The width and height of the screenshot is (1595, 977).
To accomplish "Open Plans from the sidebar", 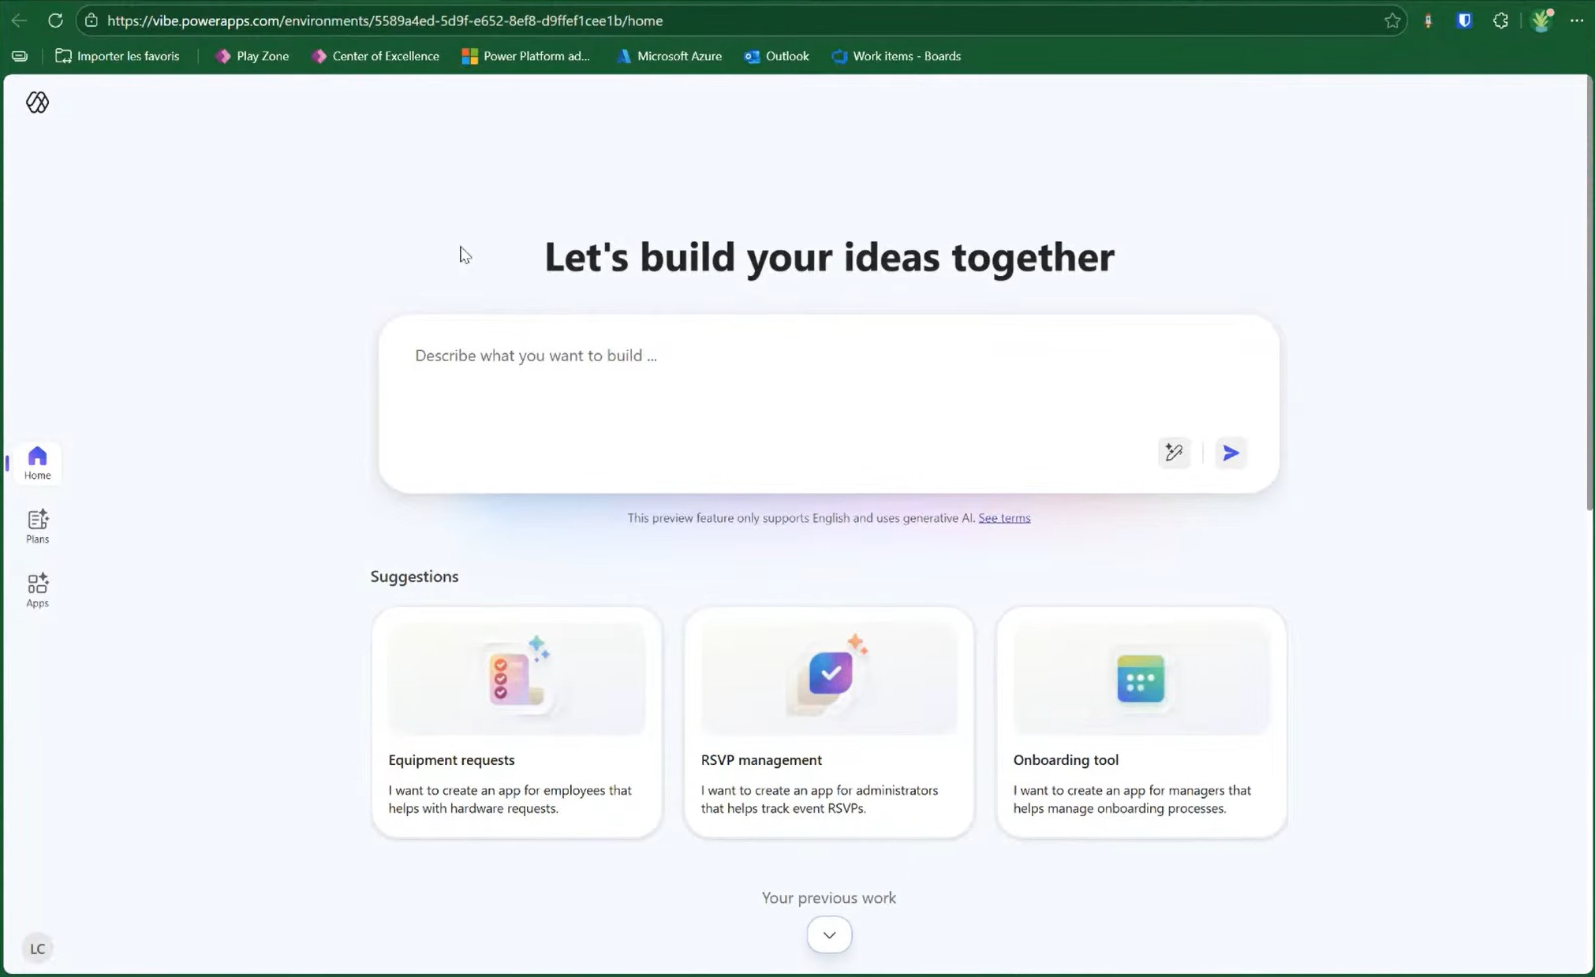I will click(37, 526).
